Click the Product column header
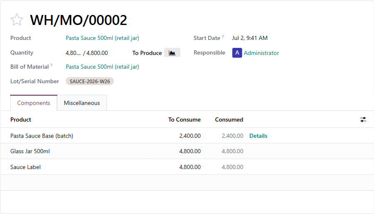Screen dimensions: 374x214 pos(20,119)
